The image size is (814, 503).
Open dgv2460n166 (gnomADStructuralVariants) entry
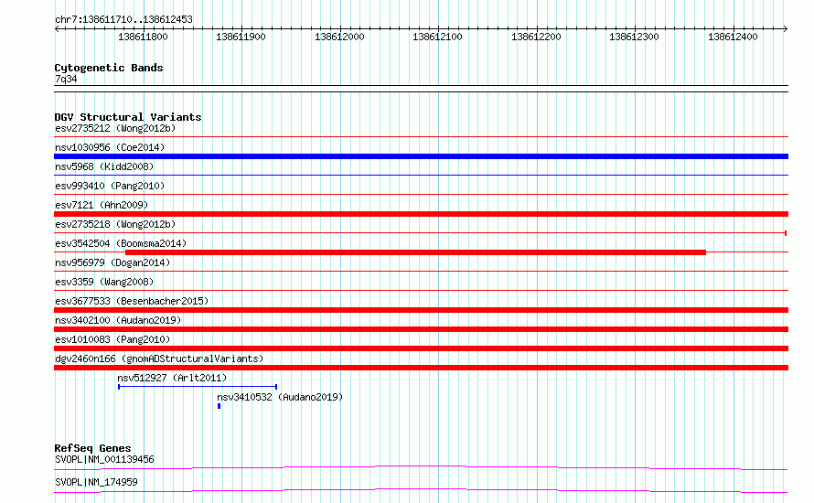159,359
